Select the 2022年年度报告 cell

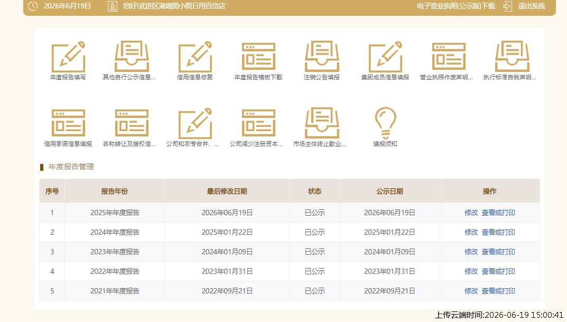115,271
